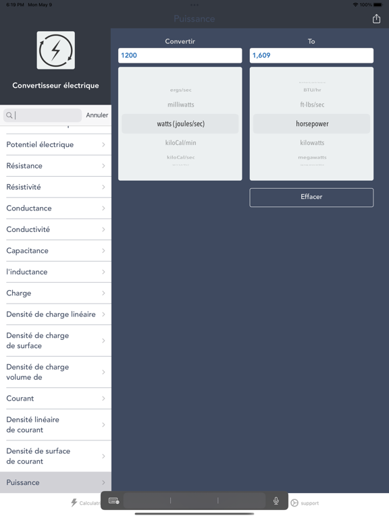
Task: Choose kilowatts in the target unit picker
Action: 312,143
